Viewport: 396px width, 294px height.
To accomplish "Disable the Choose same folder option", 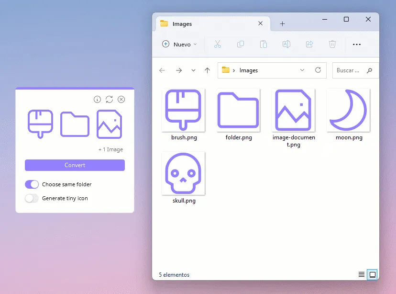I will (31, 184).
